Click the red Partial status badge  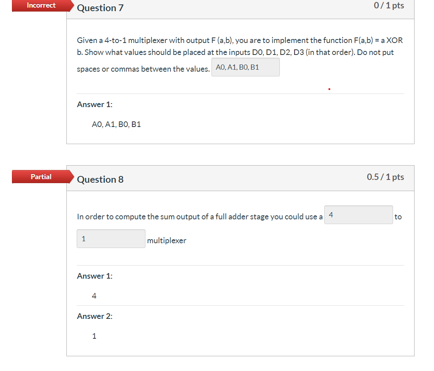click(41, 177)
